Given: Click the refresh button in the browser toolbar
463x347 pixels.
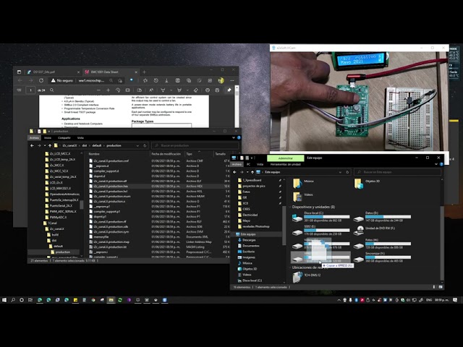Looking at the screenshot, I should pyautogui.click(x=42, y=81).
